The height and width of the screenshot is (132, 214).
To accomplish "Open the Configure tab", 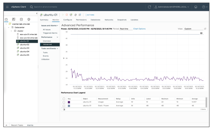I will coord(68,20).
